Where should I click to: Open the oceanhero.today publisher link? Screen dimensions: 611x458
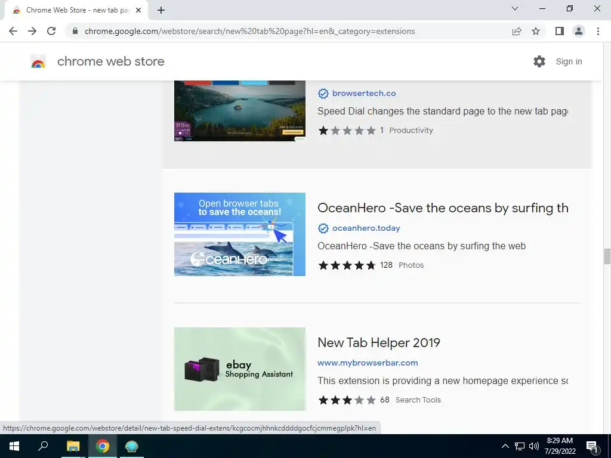tap(366, 228)
